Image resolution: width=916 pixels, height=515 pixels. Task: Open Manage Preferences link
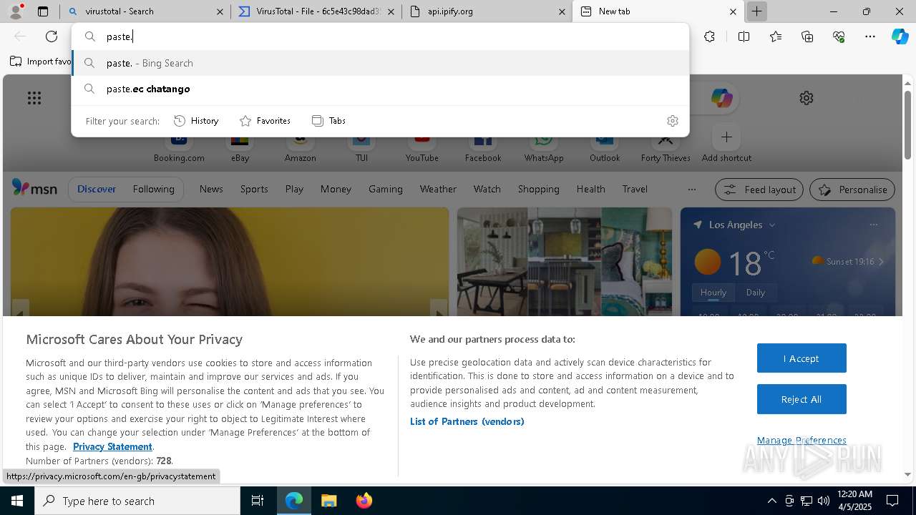pyautogui.click(x=801, y=441)
